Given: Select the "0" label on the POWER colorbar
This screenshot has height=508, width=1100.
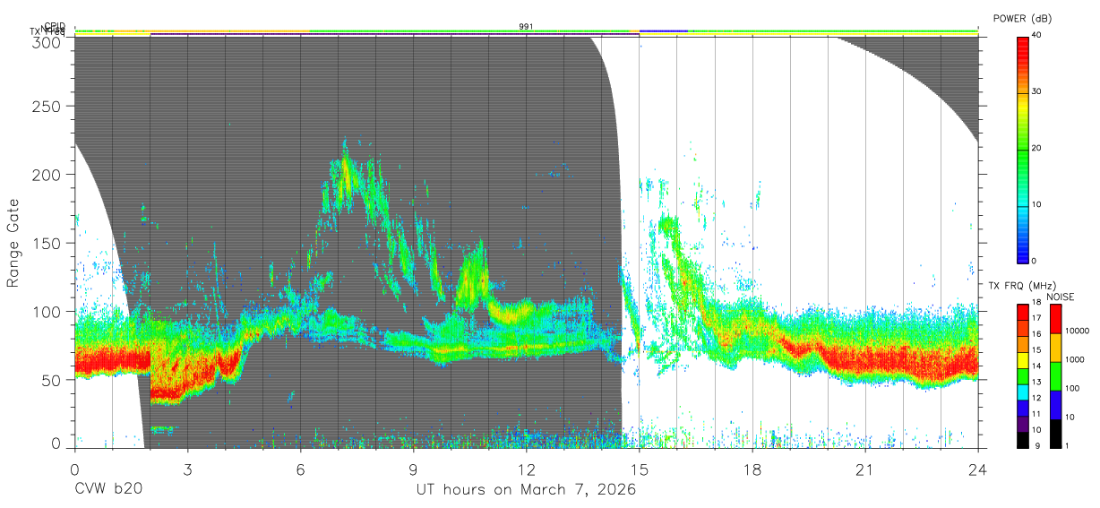Looking at the screenshot, I should [x=1035, y=261].
